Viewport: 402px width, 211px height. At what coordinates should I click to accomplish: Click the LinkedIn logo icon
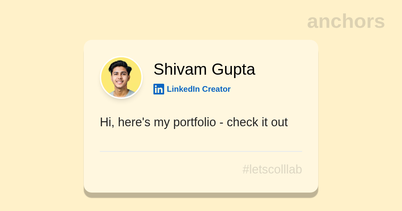(159, 89)
